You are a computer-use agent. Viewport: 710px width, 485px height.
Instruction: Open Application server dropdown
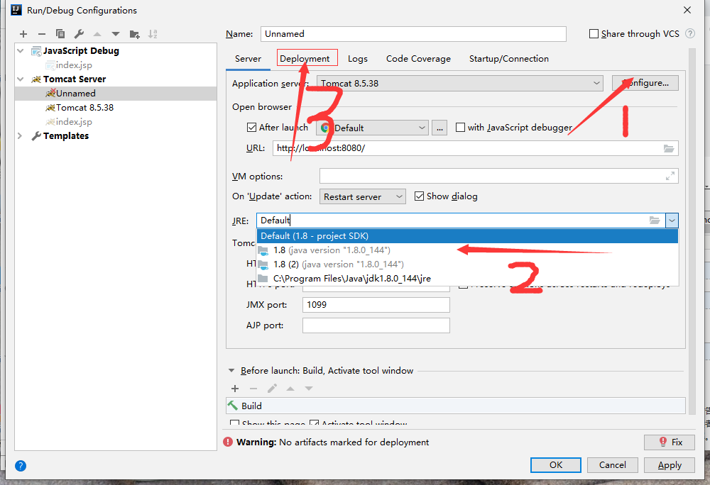[x=460, y=83]
